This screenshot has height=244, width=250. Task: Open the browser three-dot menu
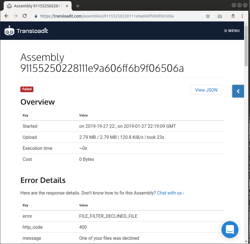pyautogui.click(x=242, y=16)
